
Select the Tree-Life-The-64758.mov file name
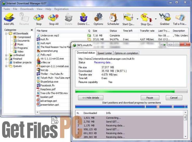point(54,93)
